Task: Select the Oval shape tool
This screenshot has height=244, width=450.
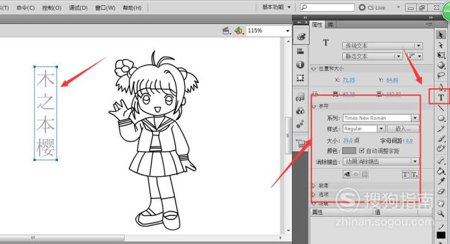Action: (441, 118)
